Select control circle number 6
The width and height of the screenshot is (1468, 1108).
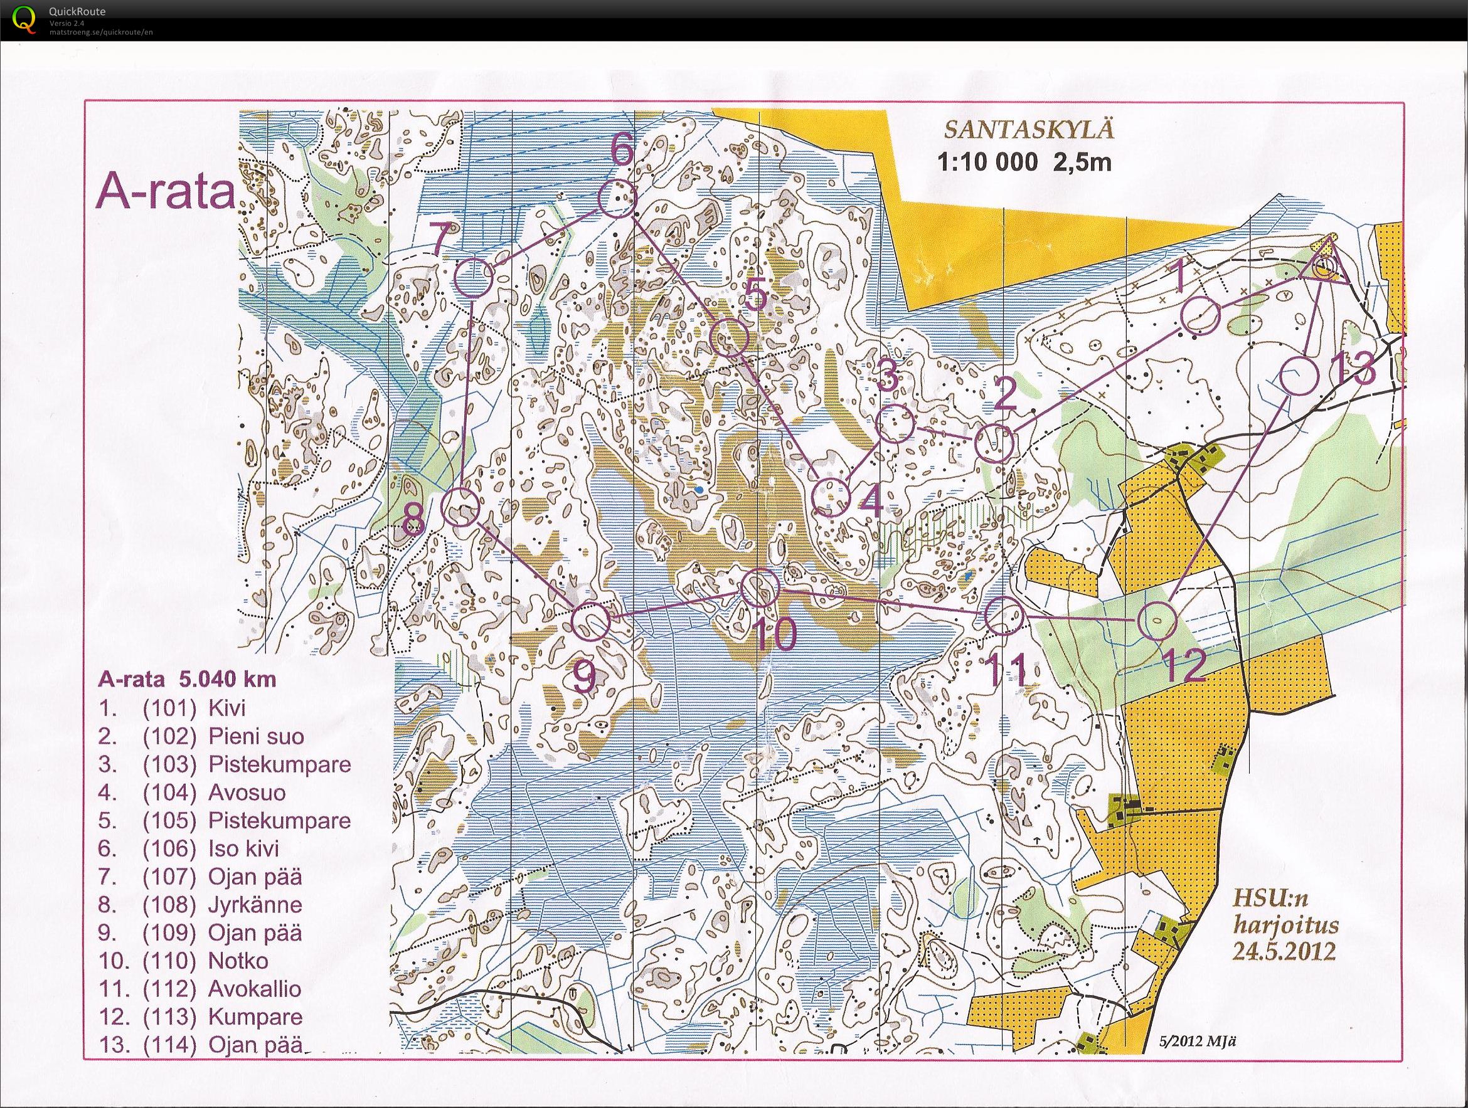point(618,198)
